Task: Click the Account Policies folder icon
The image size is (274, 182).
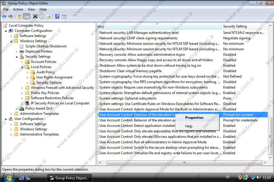Action: (x=27, y=62)
